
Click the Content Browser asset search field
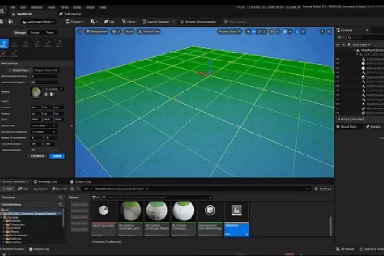[x=157, y=197]
